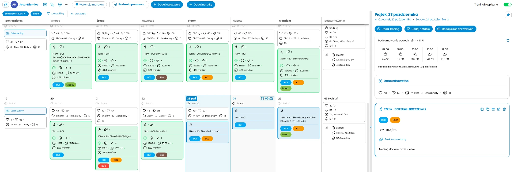514x172 pixels.
Task: Open the październik 2026 month dropdown
Action: click(16, 14)
